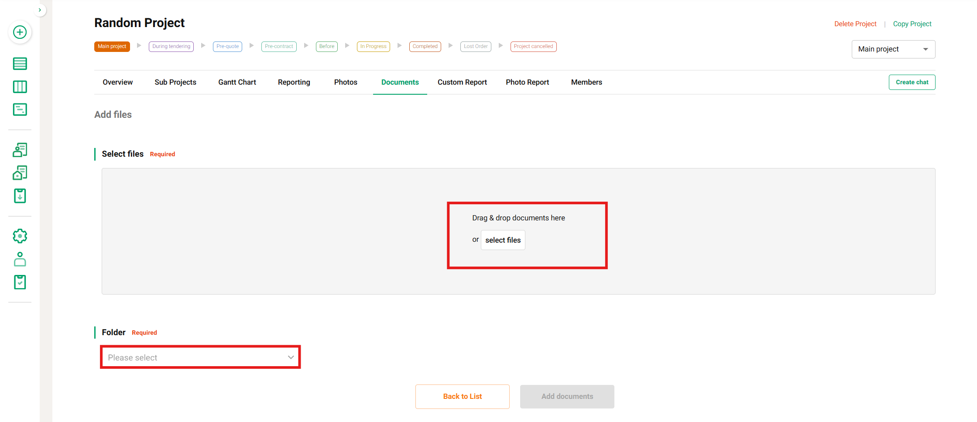Open the Main project dropdown
Image resolution: width=977 pixels, height=422 pixels.
coord(893,49)
